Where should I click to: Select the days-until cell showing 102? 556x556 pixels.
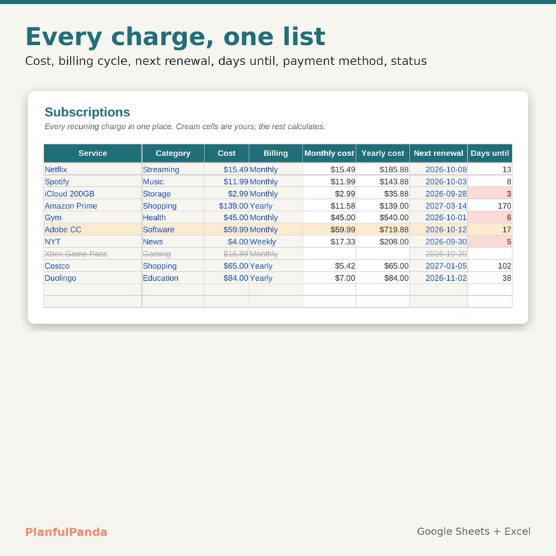[x=489, y=265]
